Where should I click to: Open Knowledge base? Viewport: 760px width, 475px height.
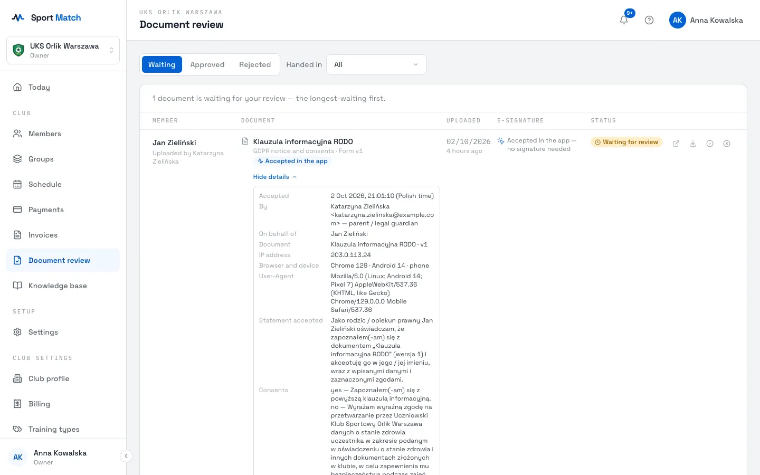63,286
